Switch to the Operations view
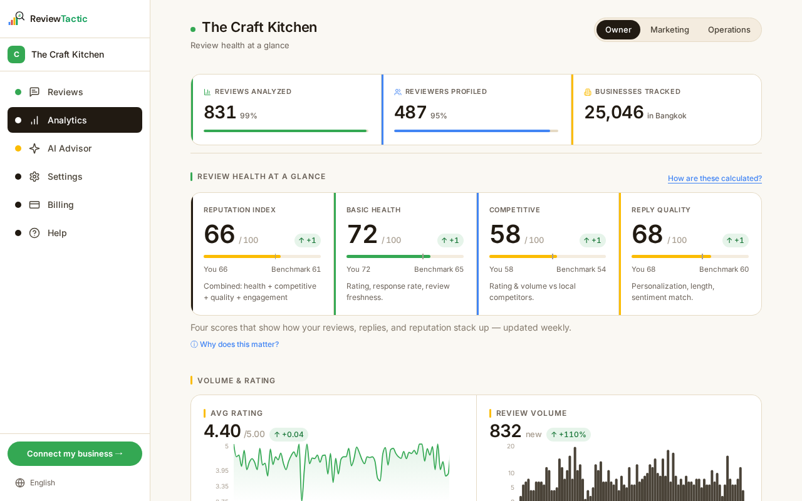The image size is (802, 501). click(x=729, y=29)
